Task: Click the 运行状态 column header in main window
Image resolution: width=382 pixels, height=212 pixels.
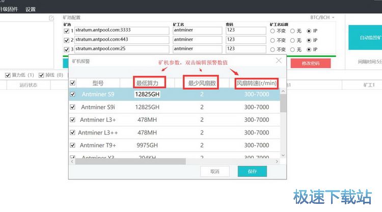Action: (x=28, y=85)
